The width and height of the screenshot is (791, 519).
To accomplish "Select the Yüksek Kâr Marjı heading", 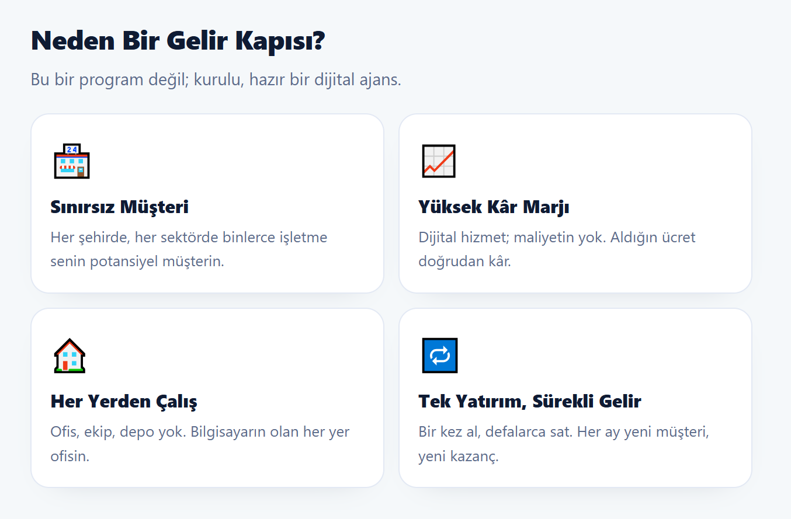I will (494, 207).
